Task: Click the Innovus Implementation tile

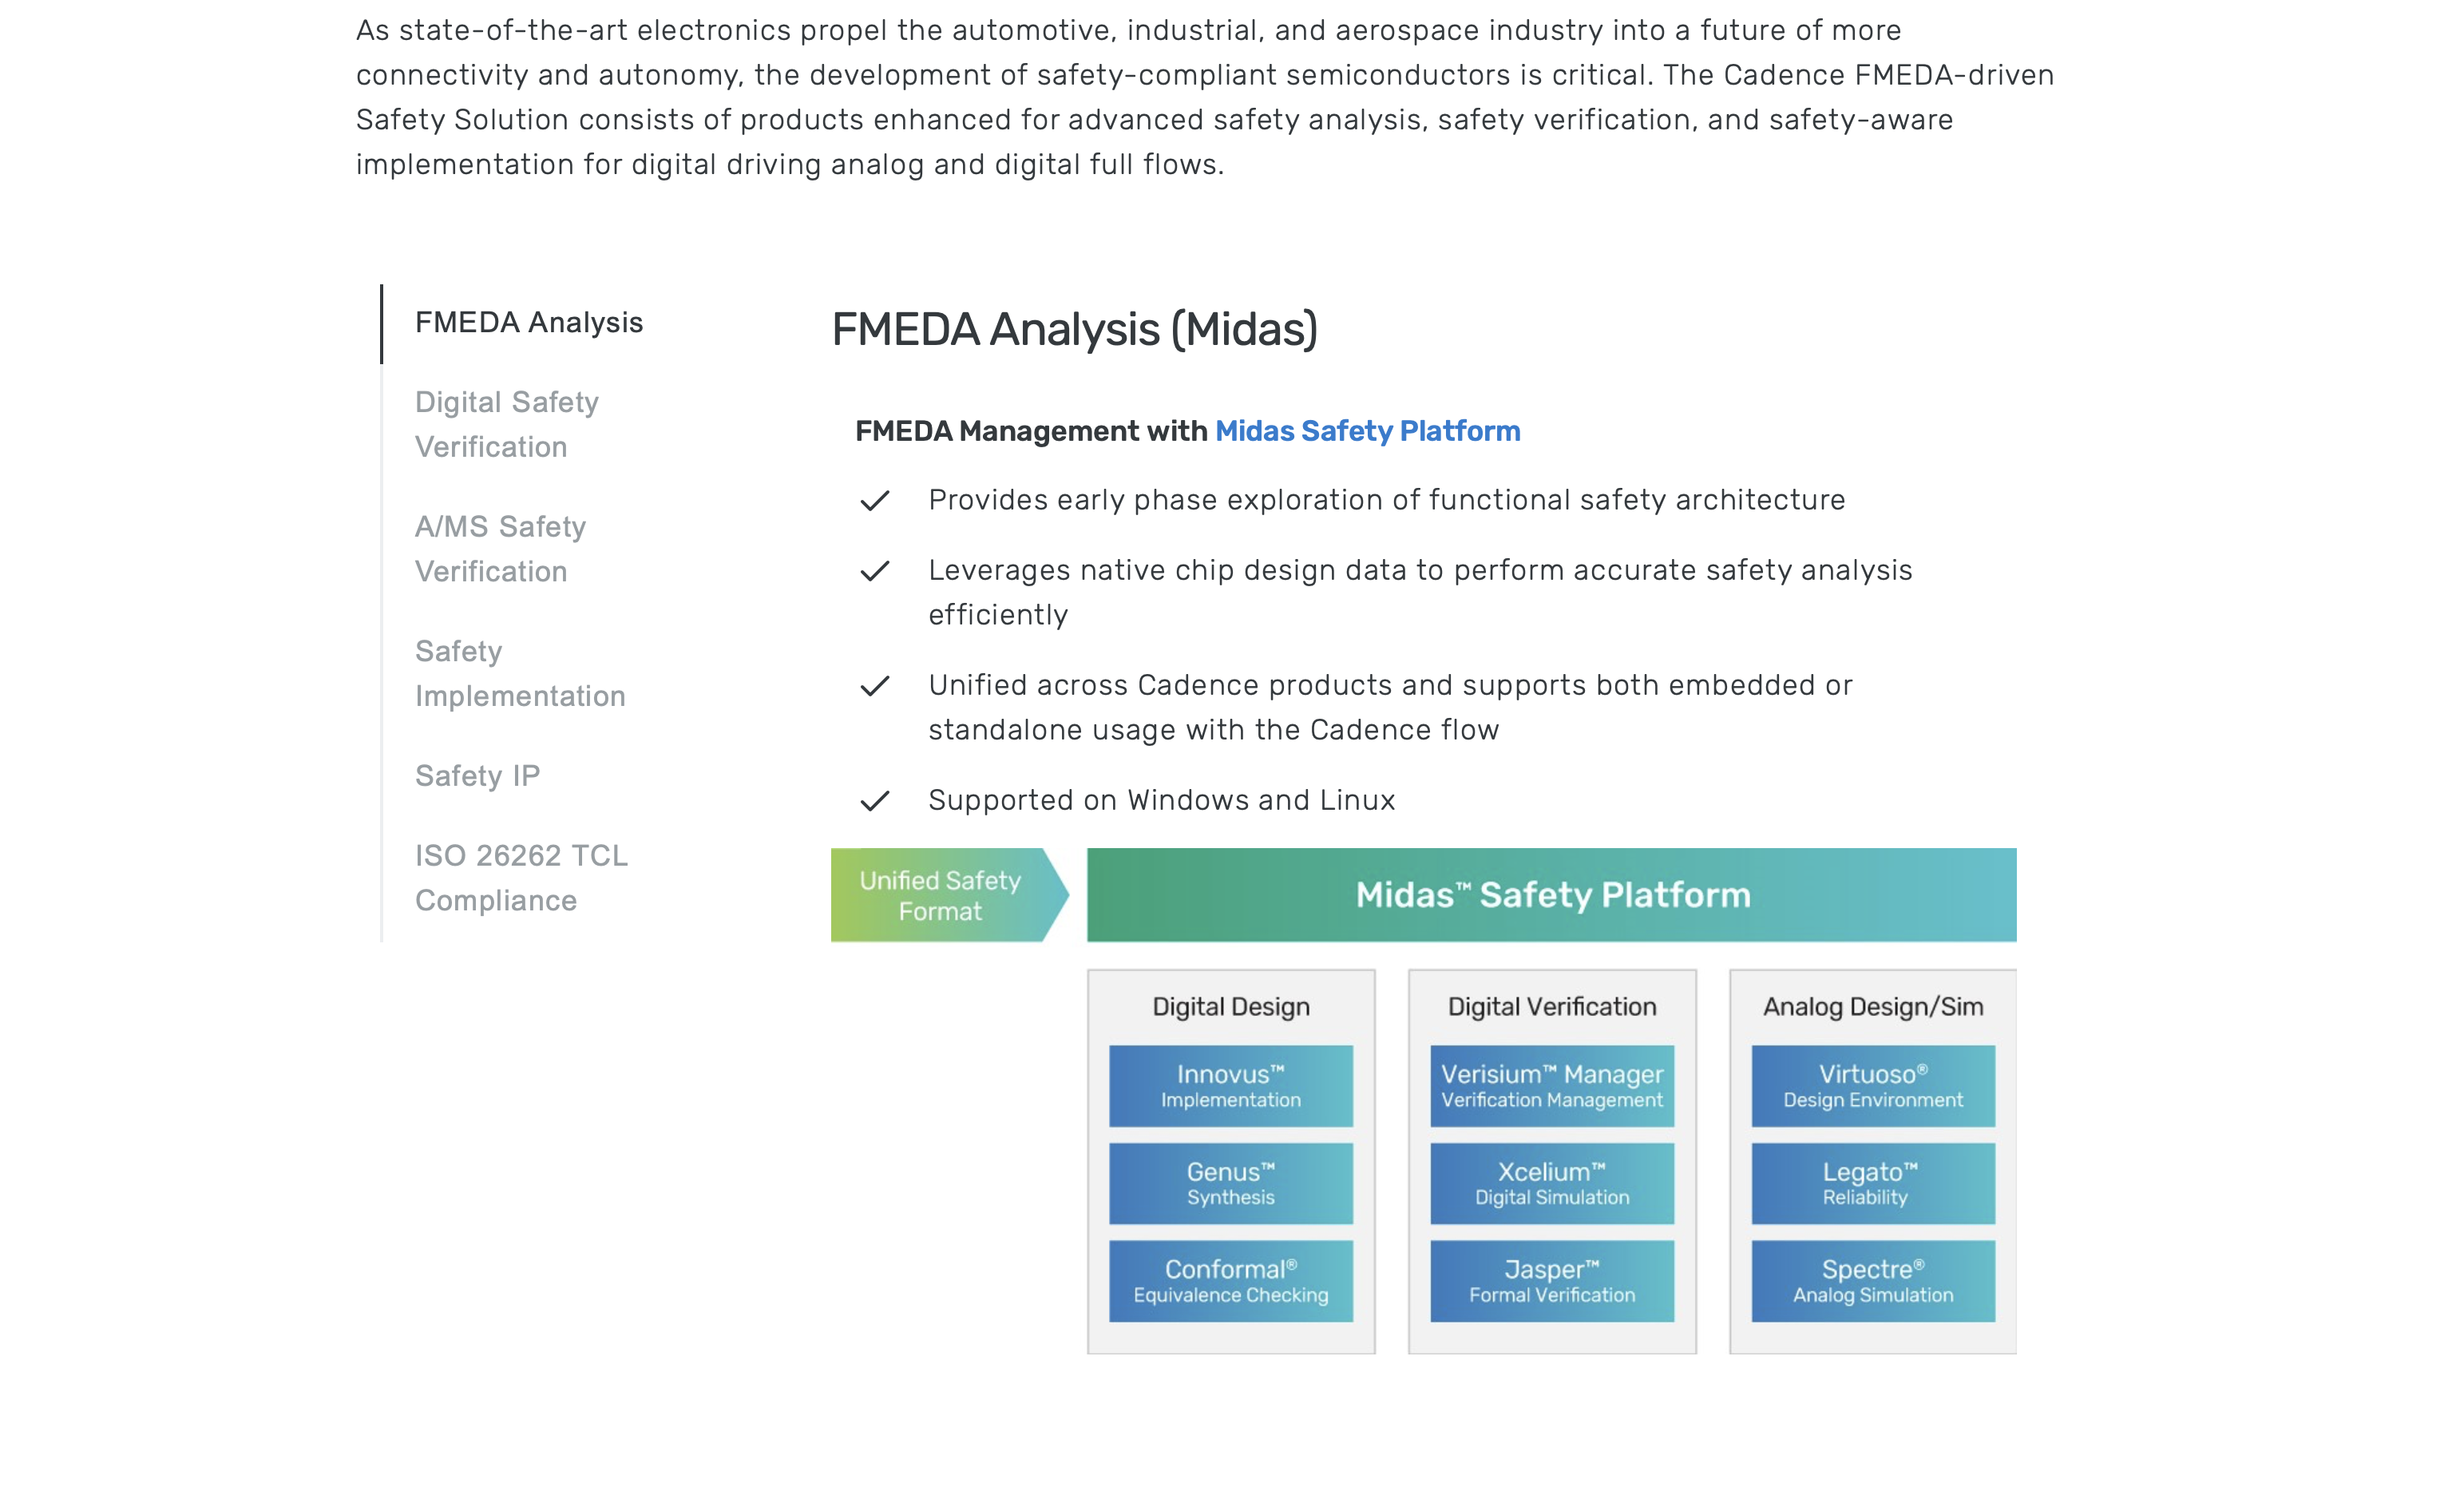Action: [1231, 1086]
